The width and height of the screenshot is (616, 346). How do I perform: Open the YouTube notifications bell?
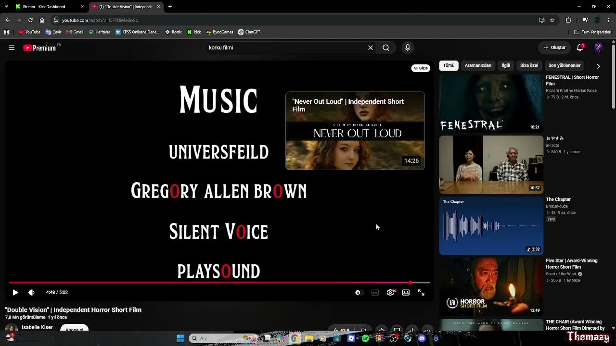[x=580, y=48]
